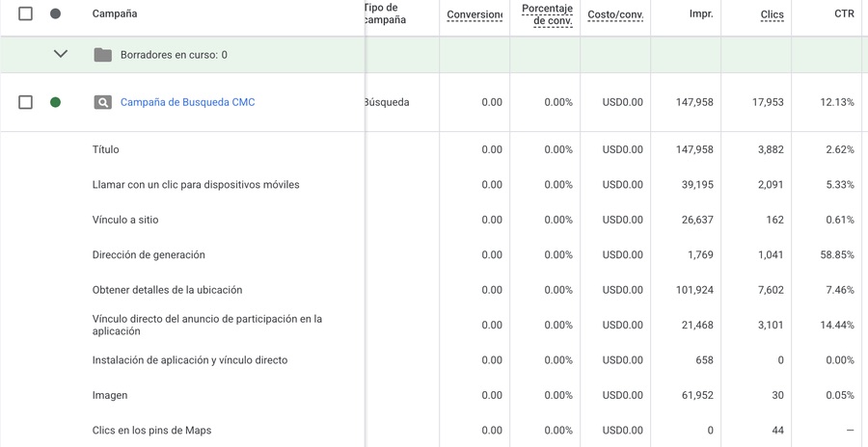
Task: Click CTR value 0.61%
Action: tap(840, 220)
